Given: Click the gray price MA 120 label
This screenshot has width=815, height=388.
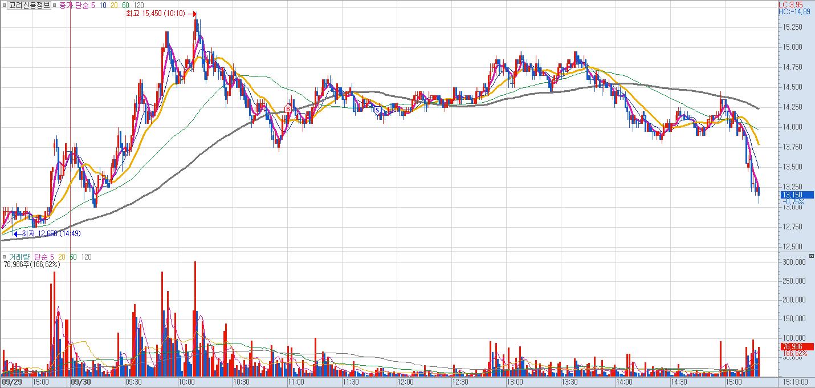Looking at the screenshot, I should [x=139, y=5].
